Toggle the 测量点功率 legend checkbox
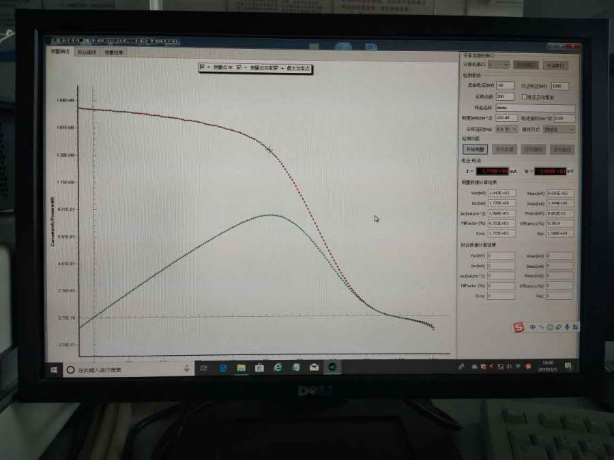Viewport: 614px width, 460px height. pos(239,67)
